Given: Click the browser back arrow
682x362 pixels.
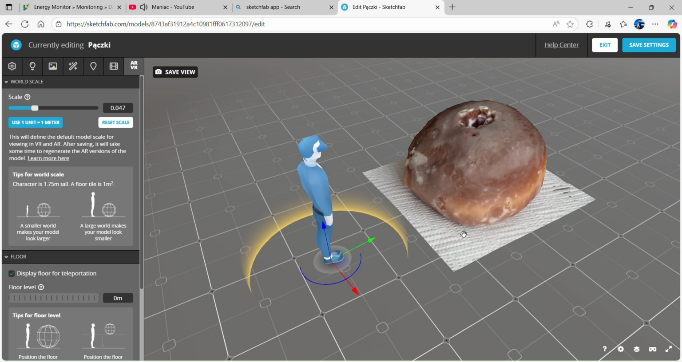Looking at the screenshot, I should [9, 24].
